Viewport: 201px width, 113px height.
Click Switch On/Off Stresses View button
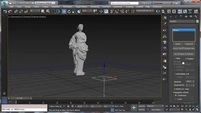184,48
